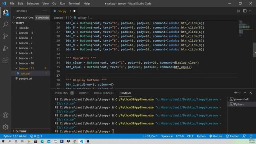Expand the OPEN EDITORS section

(x=14, y=18)
